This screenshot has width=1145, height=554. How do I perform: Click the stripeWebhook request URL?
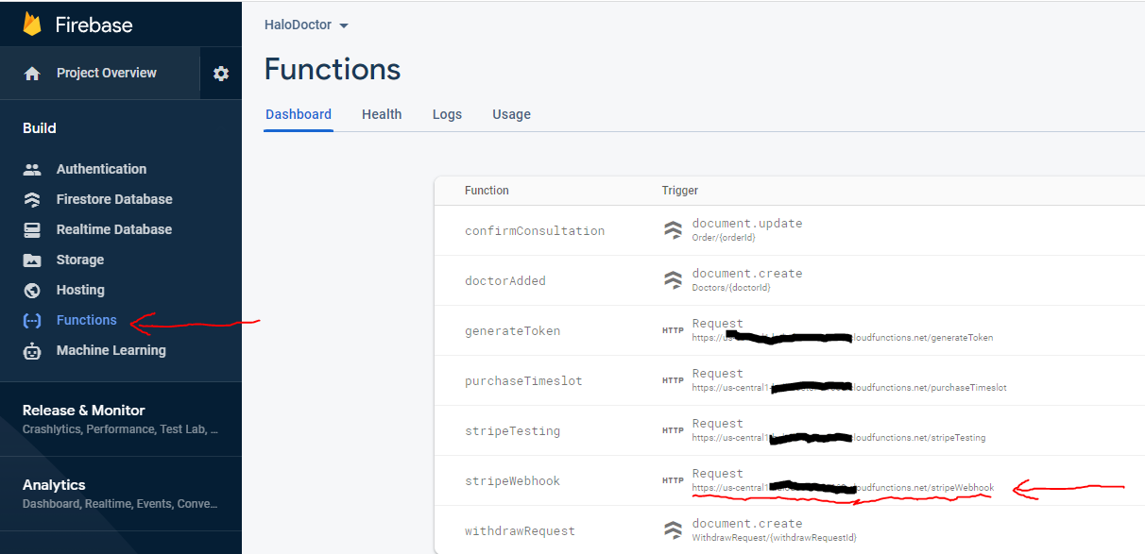tap(842, 488)
